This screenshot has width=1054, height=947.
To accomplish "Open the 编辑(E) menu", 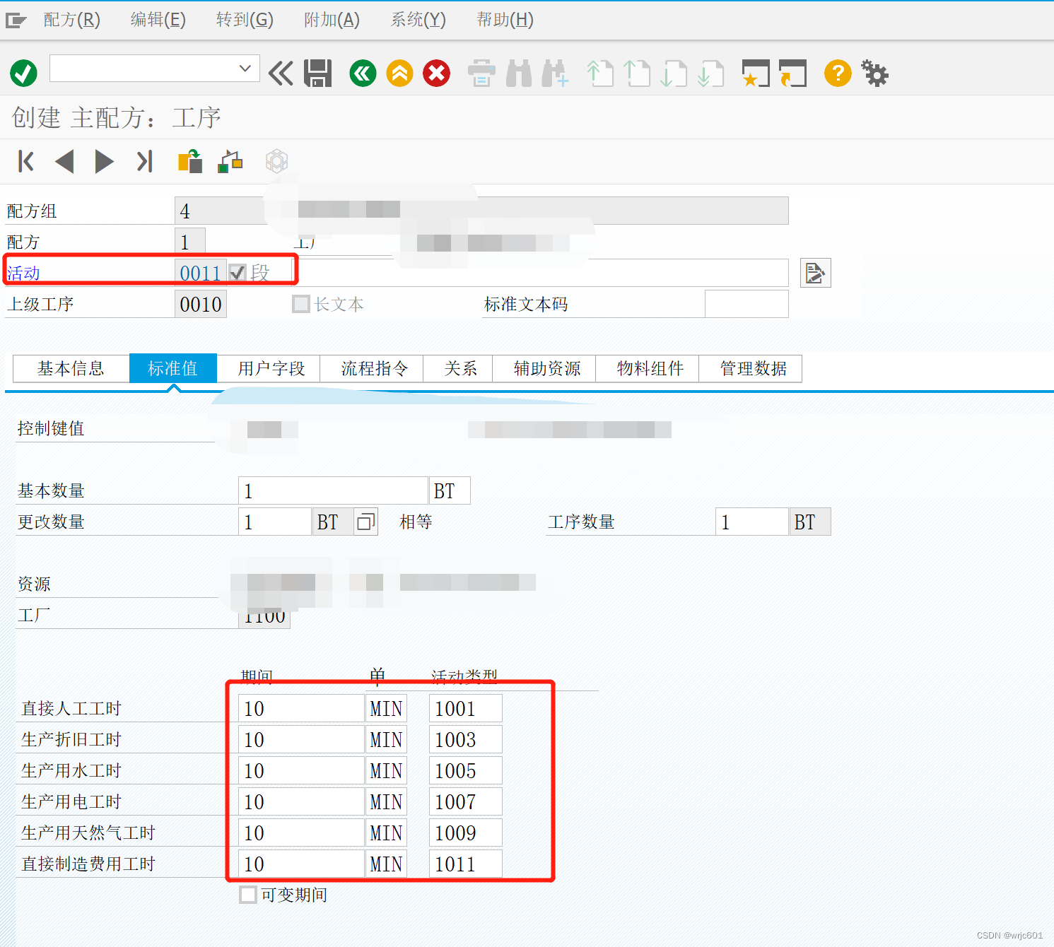I will tap(158, 20).
